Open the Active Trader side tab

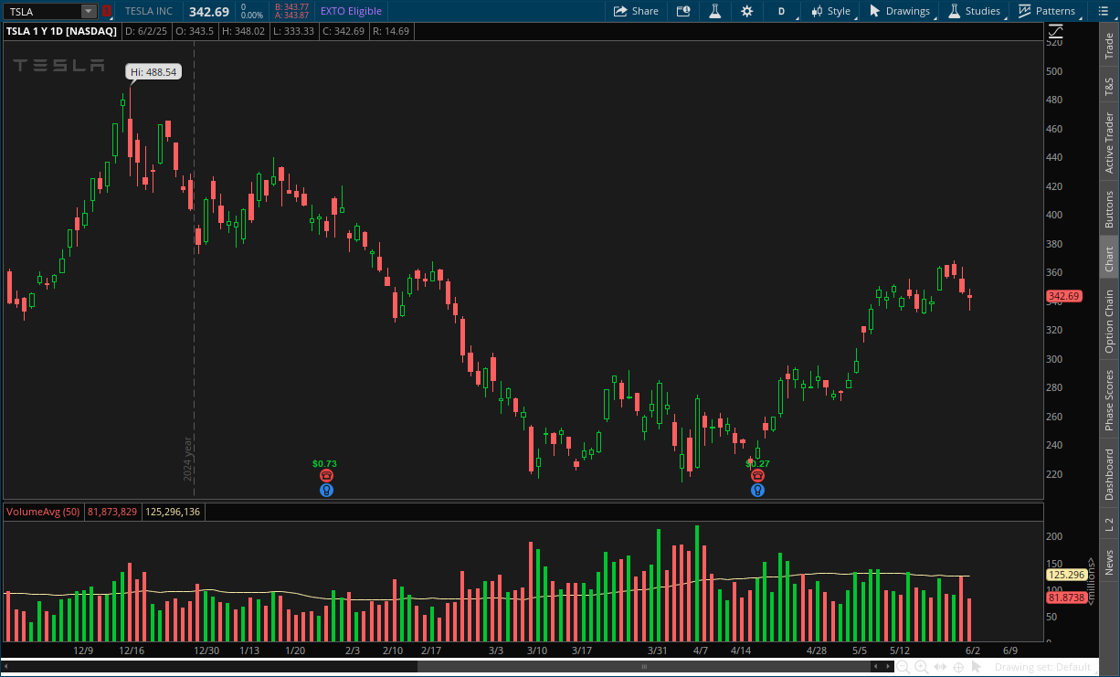(1109, 143)
